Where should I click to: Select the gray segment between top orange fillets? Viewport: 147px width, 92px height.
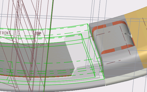(109, 25)
